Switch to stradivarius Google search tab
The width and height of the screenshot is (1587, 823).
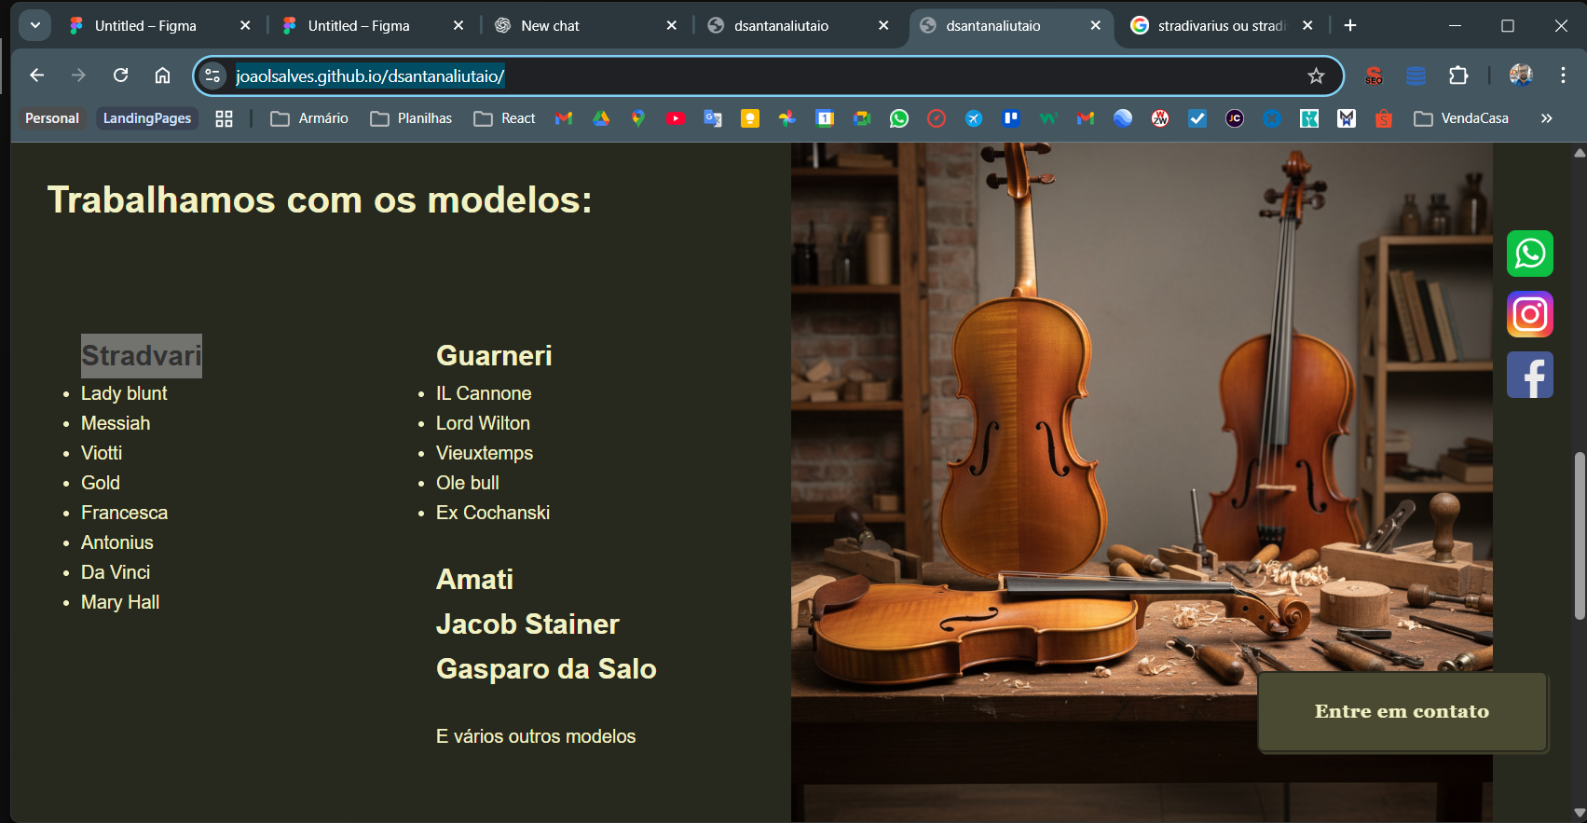click(x=1221, y=26)
